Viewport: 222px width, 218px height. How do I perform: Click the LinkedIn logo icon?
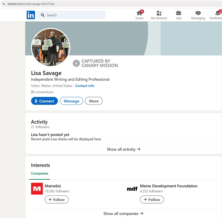pos(31,15)
